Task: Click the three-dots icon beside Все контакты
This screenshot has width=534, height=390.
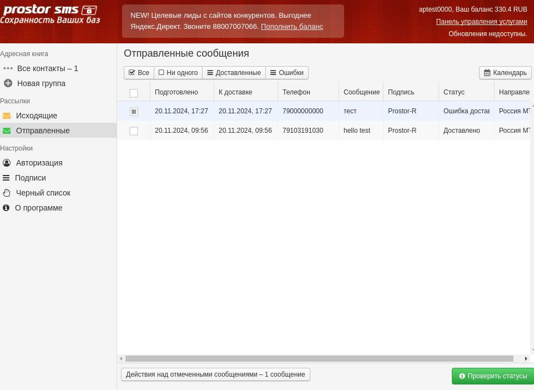Action: [x=8, y=68]
